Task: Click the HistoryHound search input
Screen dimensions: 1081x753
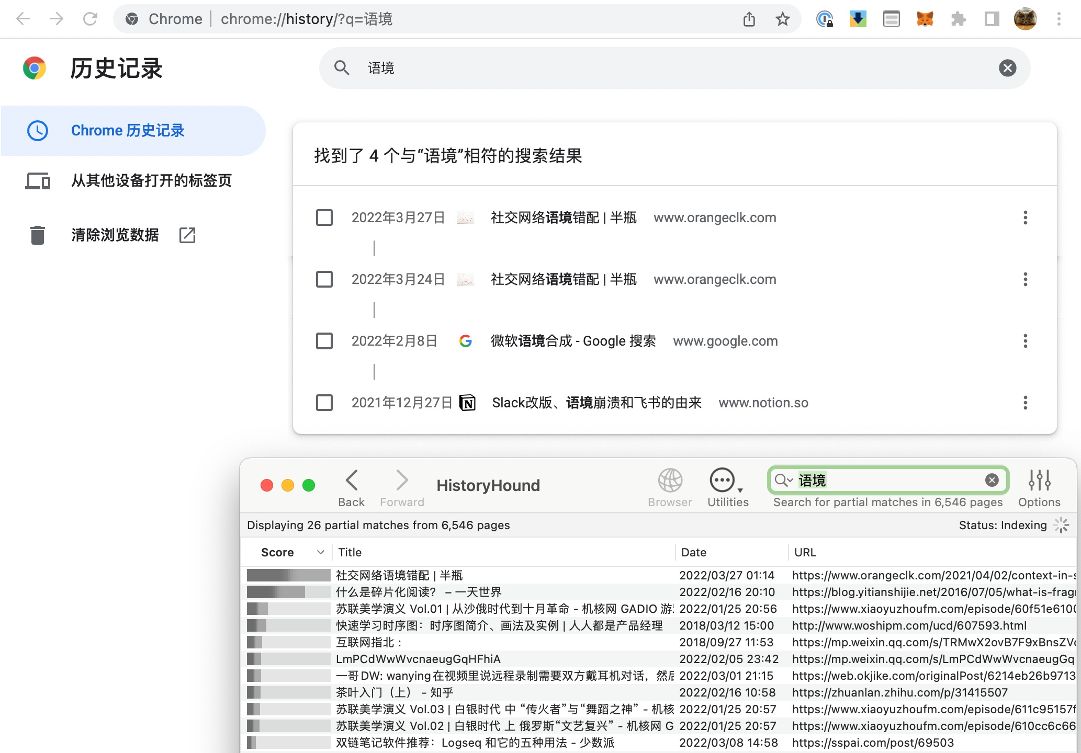Action: click(x=888, y=480)
